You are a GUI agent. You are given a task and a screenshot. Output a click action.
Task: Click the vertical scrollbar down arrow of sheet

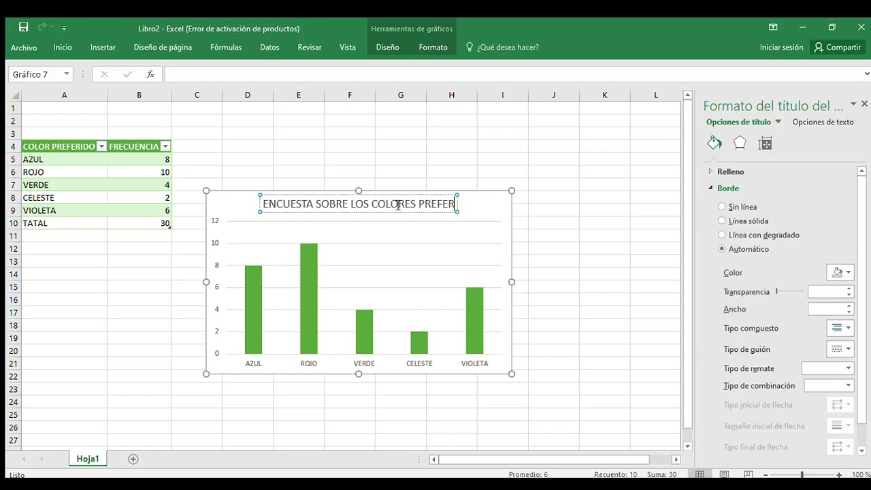point(688,446)
